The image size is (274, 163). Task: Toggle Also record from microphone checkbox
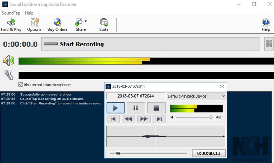tap(21, 85)
